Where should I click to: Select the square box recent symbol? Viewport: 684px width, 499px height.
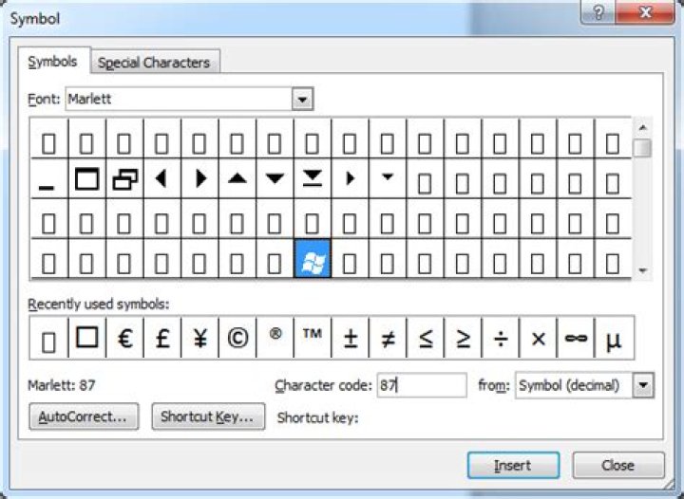tap(86, 338)
